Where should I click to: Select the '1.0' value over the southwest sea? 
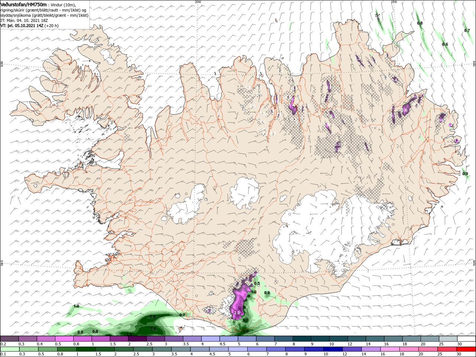point(76,306)
